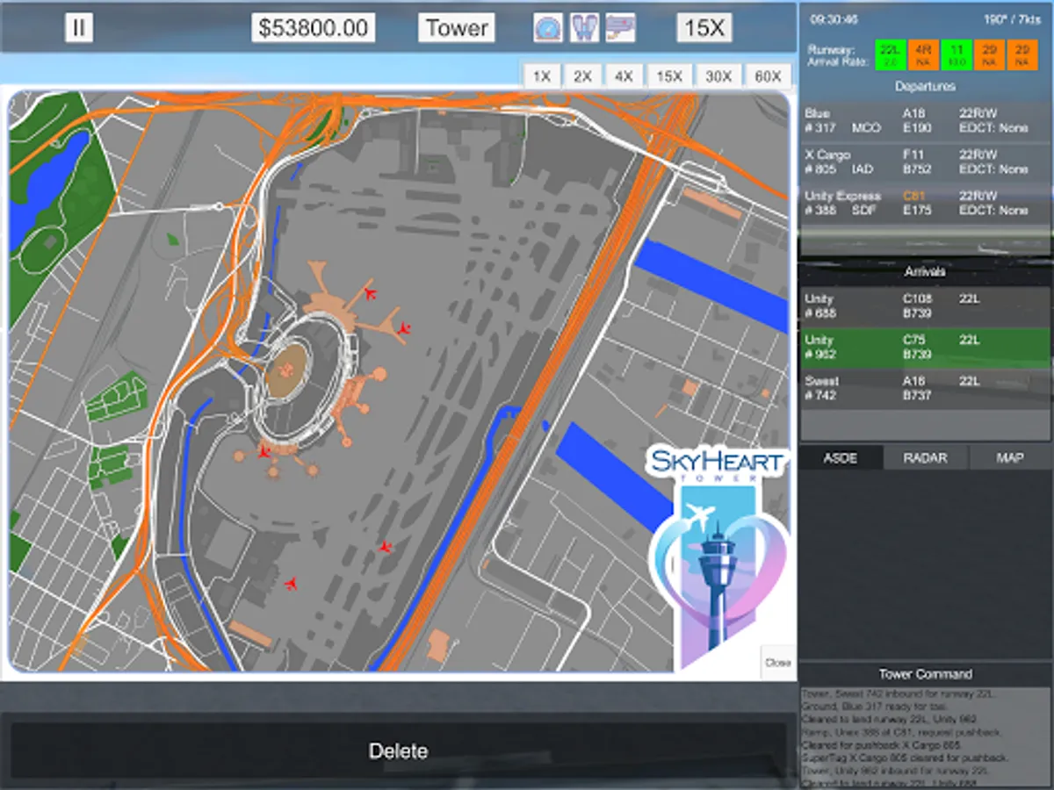The height and width of the screenshot is (790, 1054).
Task: Set simulation speed to 30X
Action: point(718,76)
